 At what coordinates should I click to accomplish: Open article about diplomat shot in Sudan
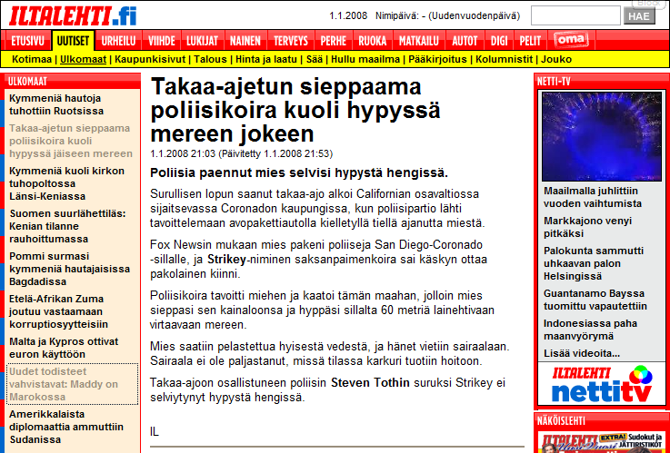point(66,427)
